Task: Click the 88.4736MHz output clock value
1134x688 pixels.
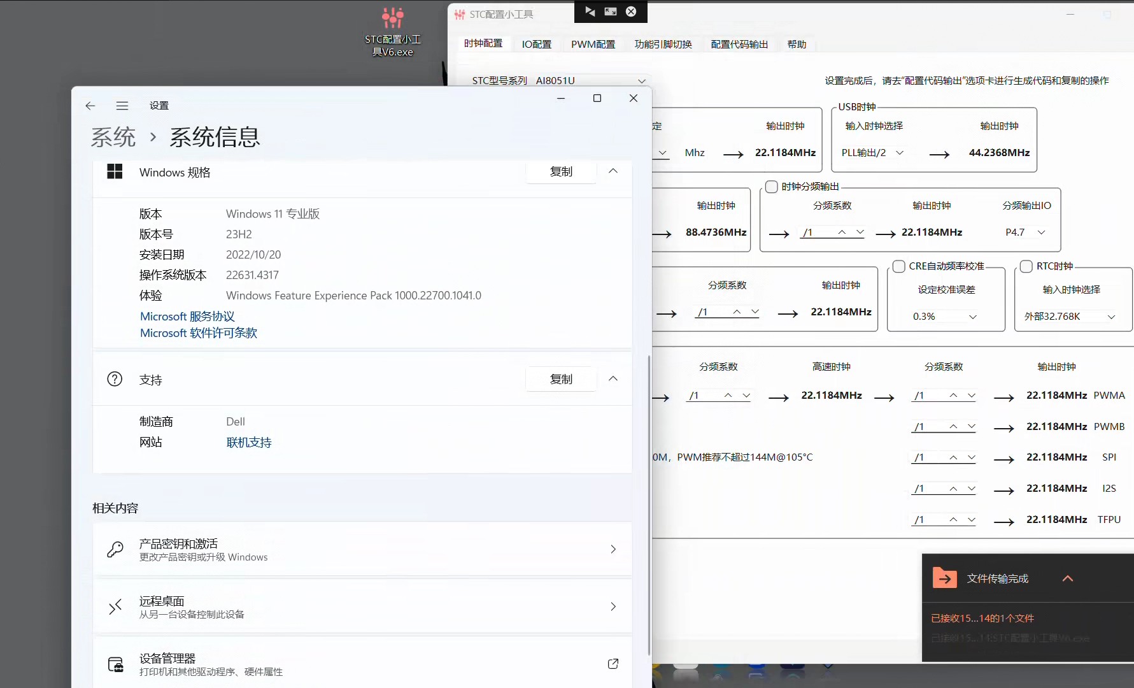Action: 716,233
